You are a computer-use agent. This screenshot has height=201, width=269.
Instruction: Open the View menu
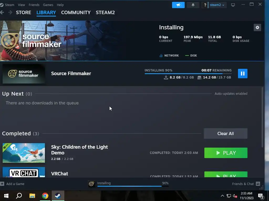click(x=22, y=5)
